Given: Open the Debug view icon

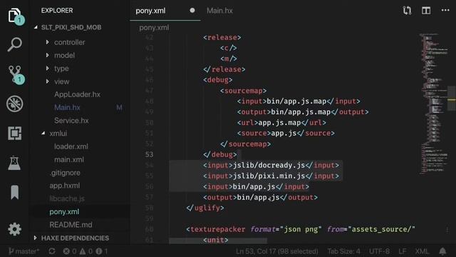Looking at the screenshot, I should 14,104.
